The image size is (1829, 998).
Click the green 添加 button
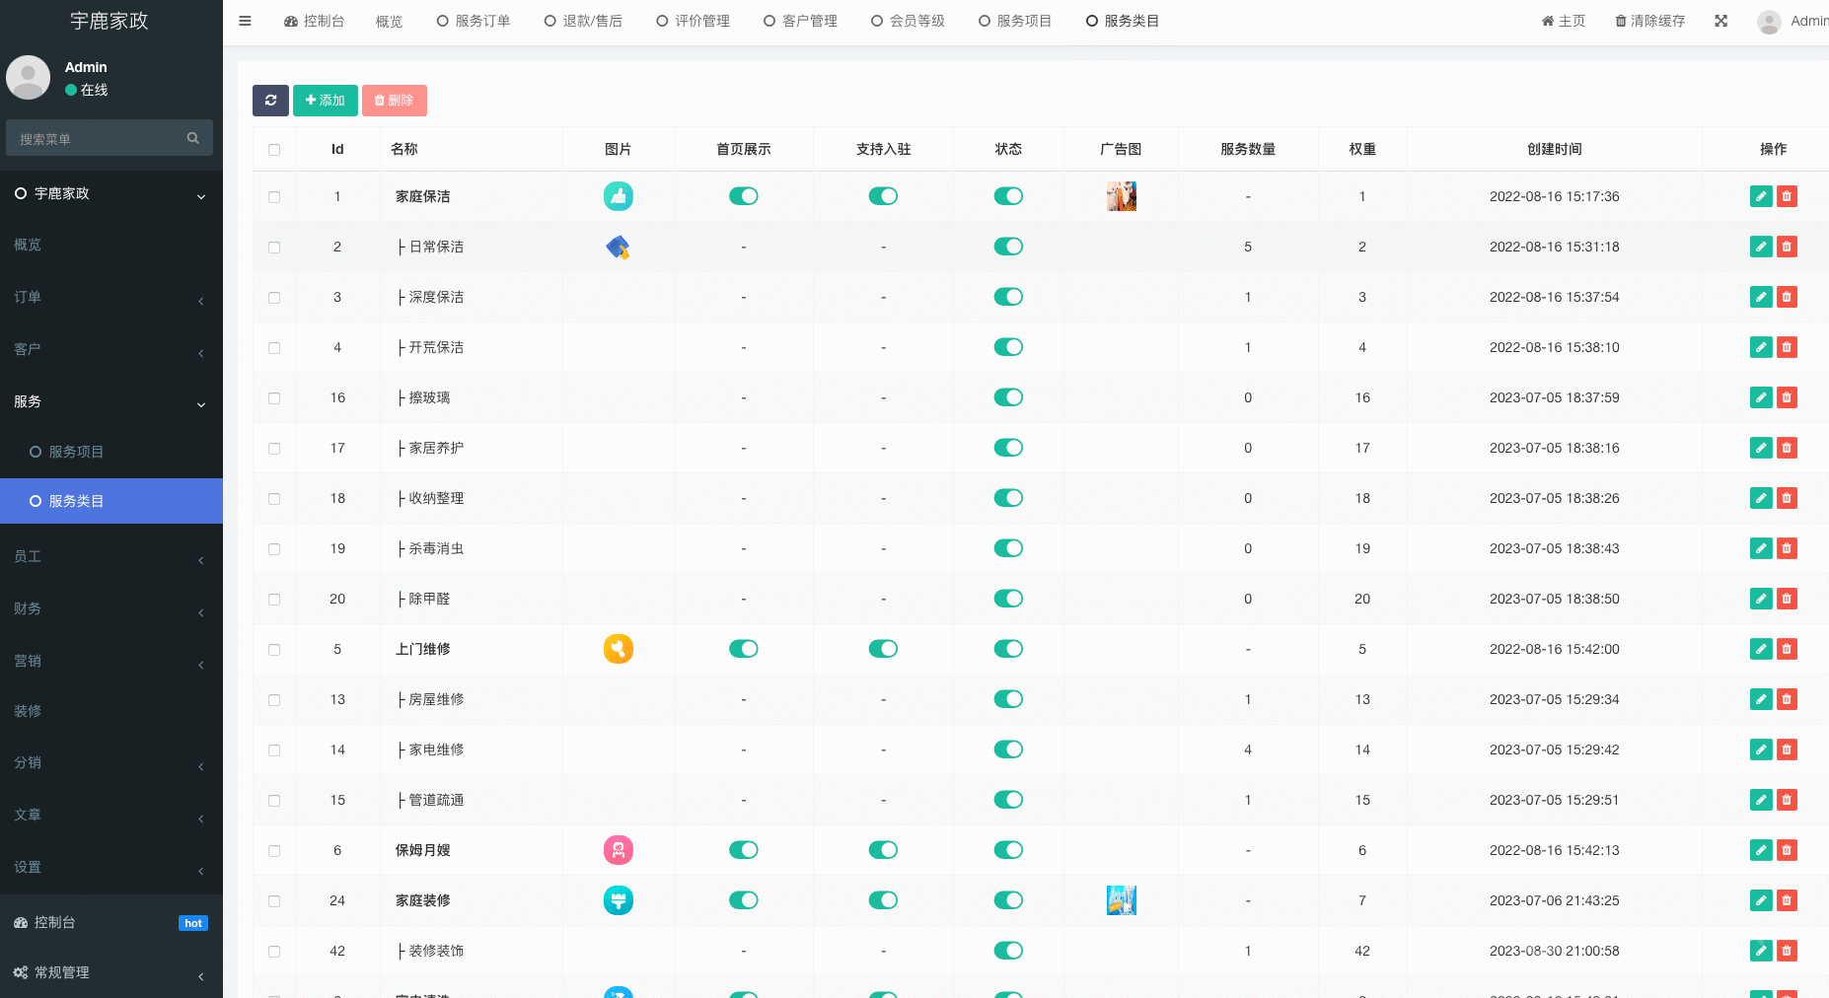325,101
